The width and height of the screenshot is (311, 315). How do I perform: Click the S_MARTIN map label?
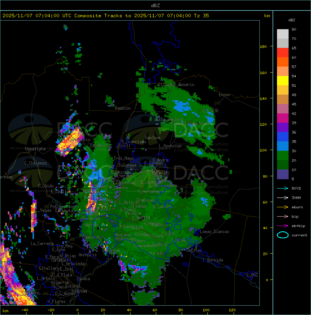tap(141, 218)
